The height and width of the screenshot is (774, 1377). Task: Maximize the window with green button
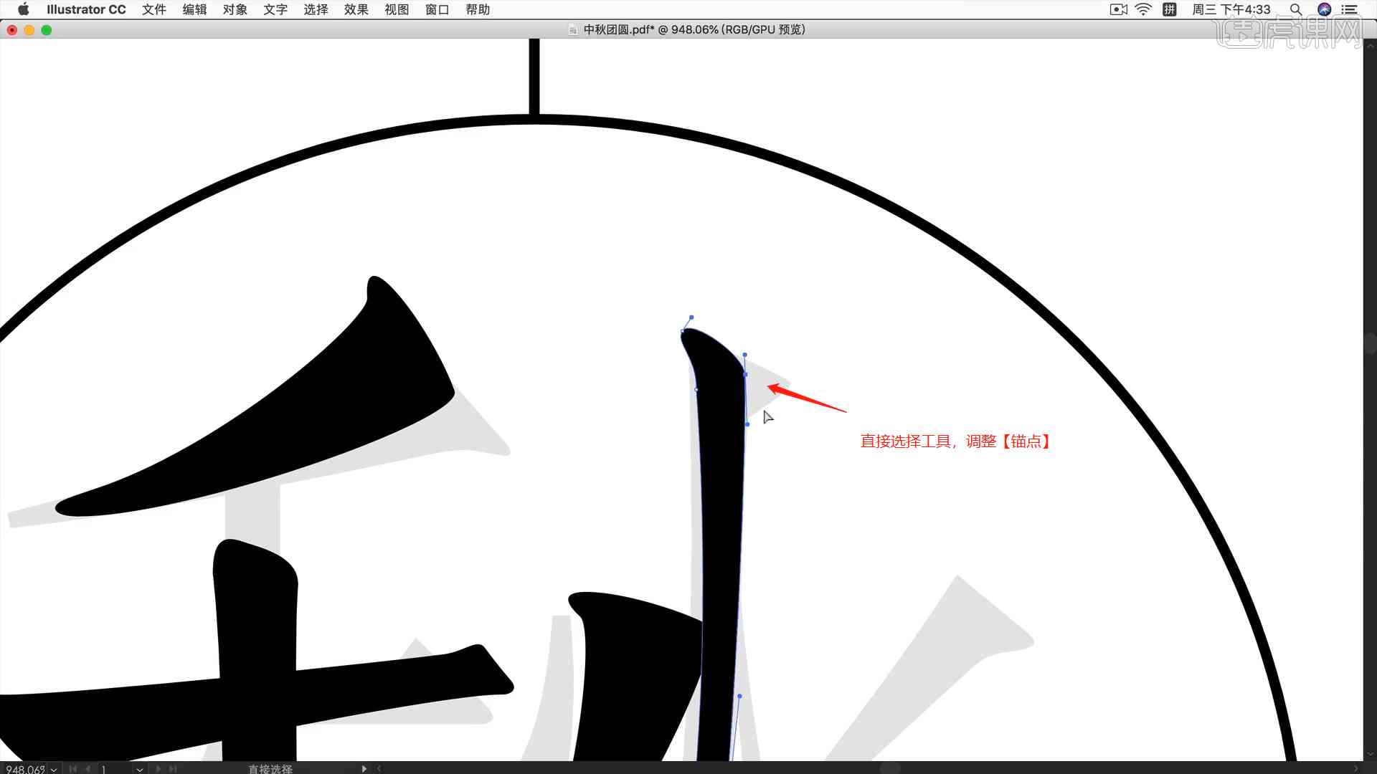(47, 30)
